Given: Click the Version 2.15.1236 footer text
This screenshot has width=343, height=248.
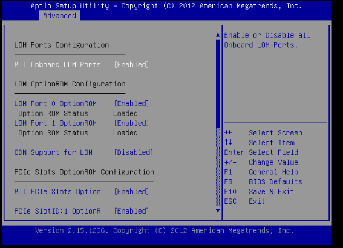Looking at the screenshot, I should 165,230.
